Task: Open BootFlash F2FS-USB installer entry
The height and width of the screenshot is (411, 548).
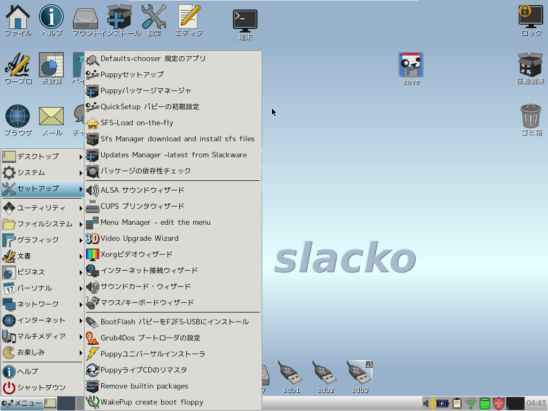Action: [173, 322]
